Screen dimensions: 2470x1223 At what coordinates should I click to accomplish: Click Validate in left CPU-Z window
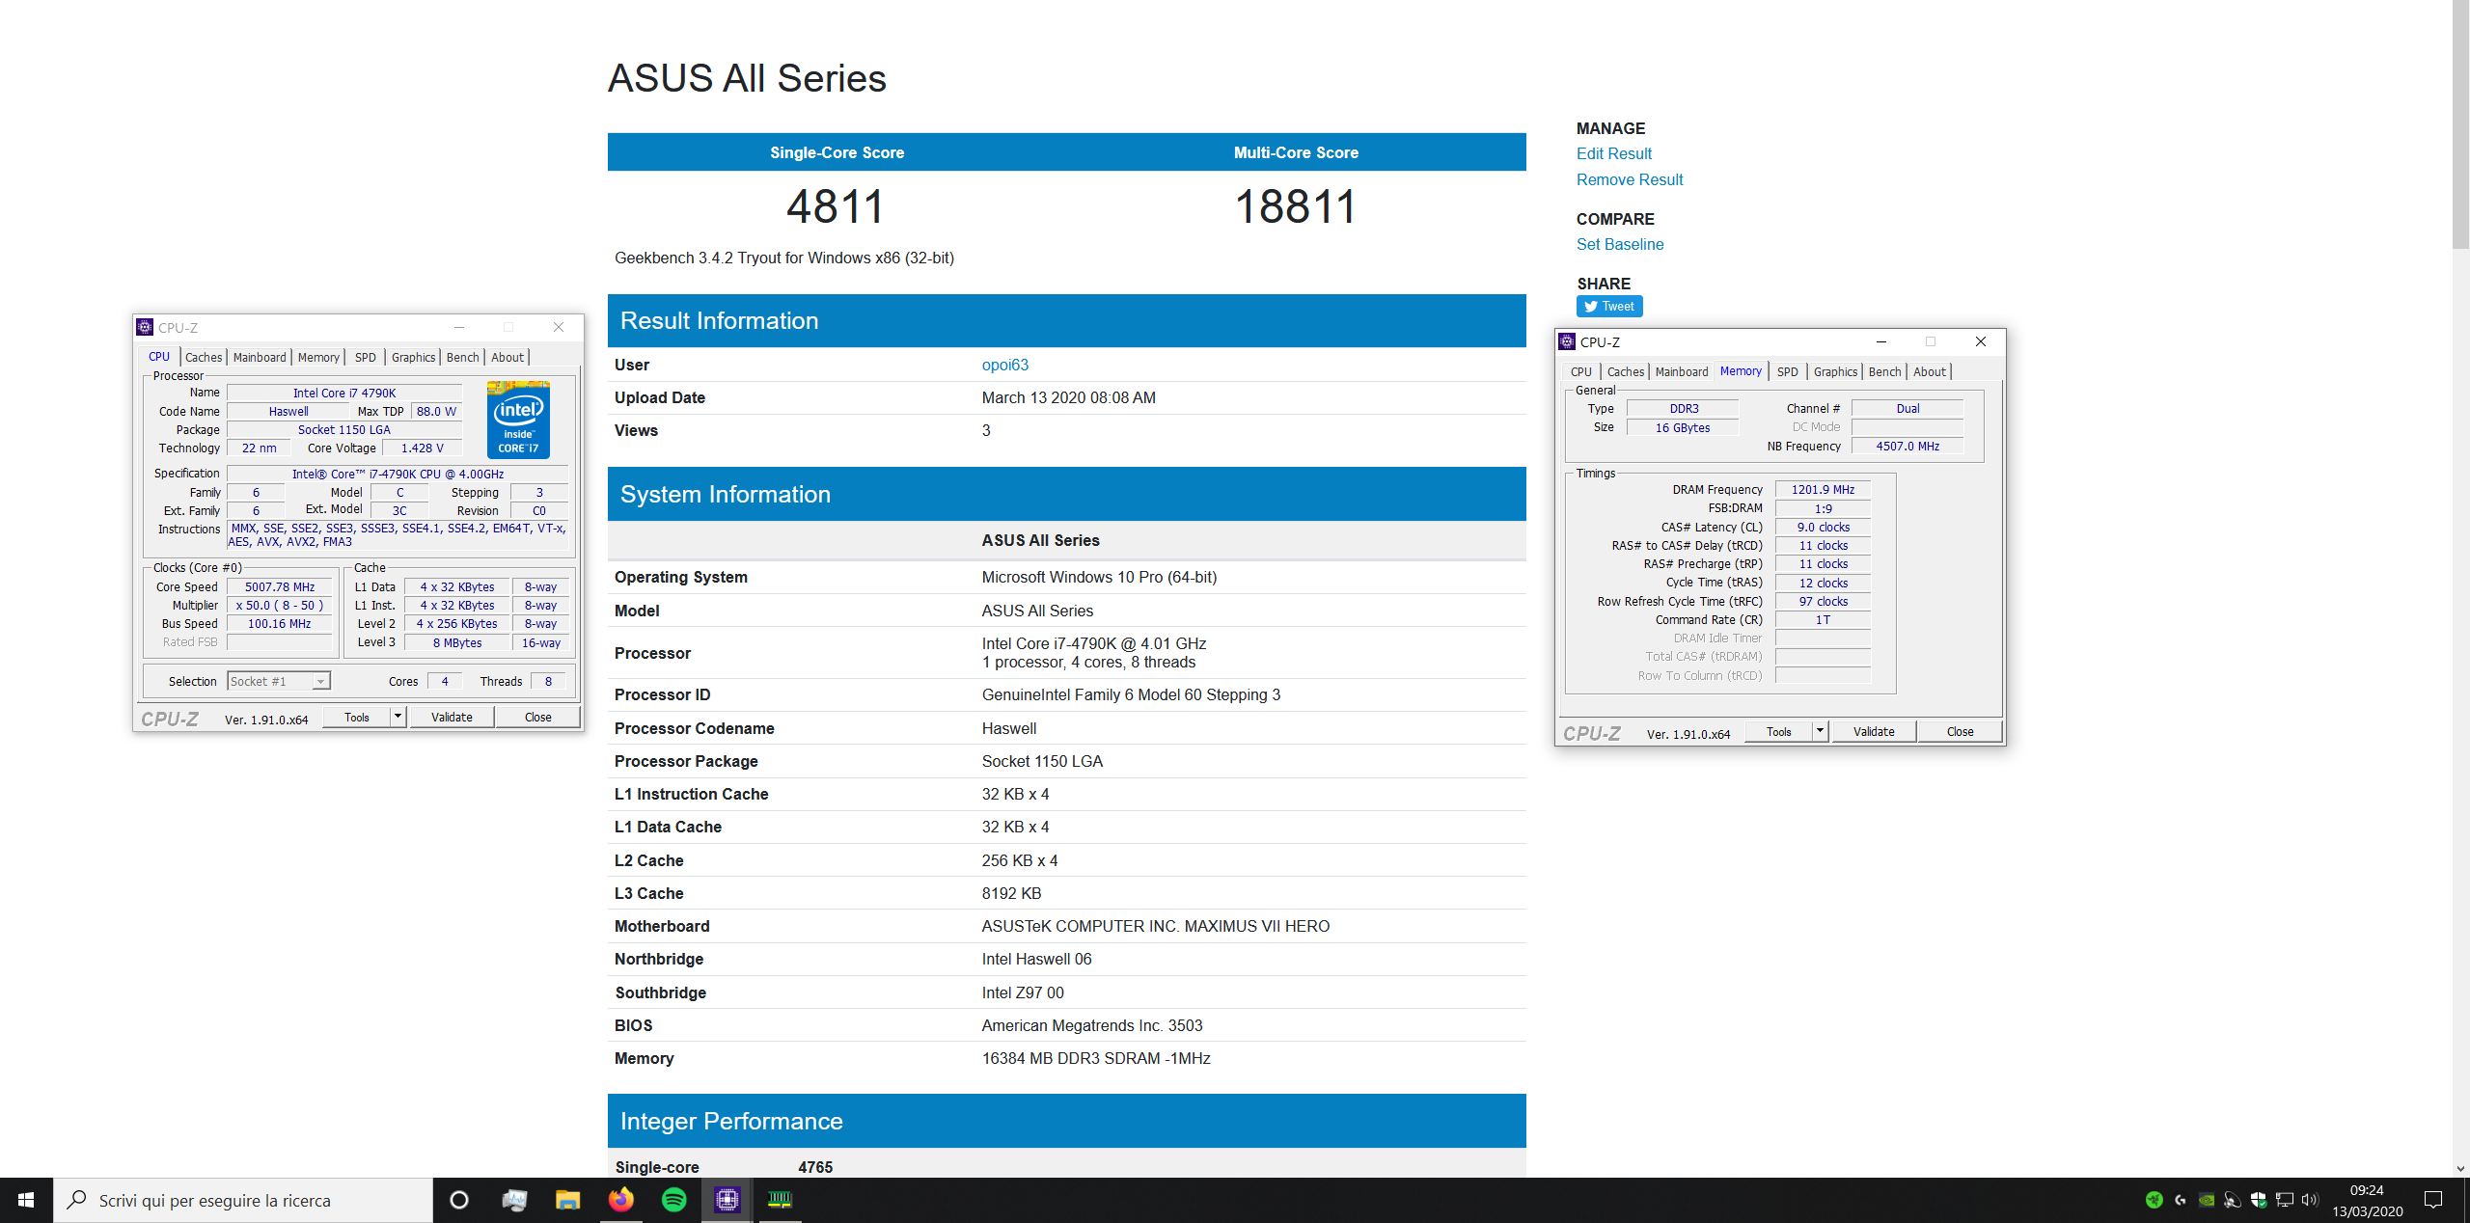pyautogui.click(x=452, y=717)
